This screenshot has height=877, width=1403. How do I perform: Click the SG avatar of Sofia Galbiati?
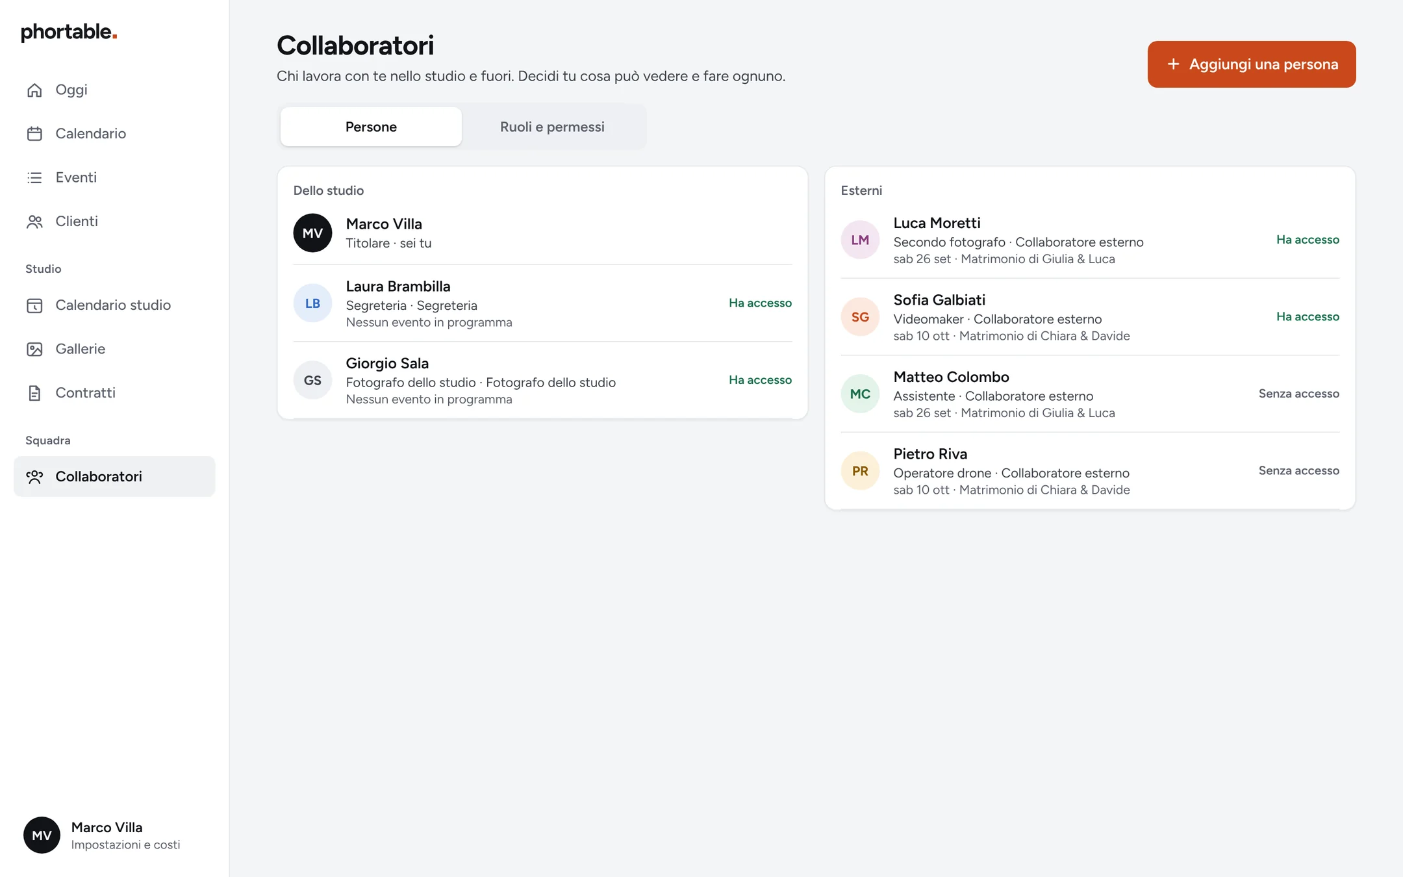click(860, 316)
